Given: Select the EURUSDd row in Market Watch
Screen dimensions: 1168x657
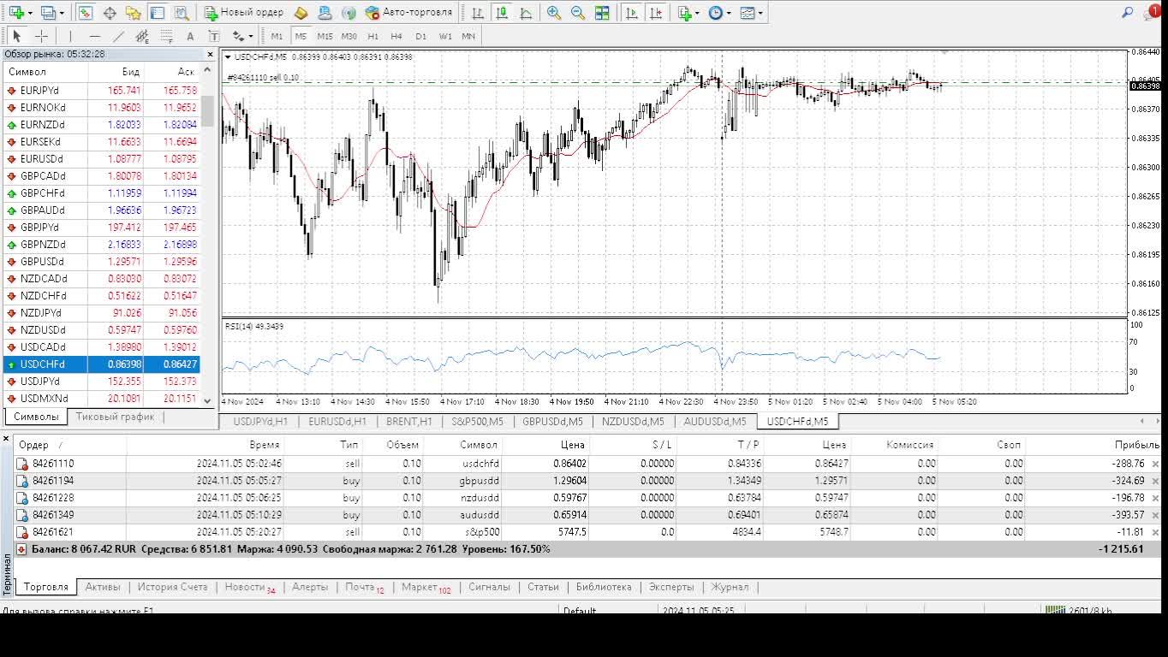Looking at the screenshot, I should pos(42,159).
